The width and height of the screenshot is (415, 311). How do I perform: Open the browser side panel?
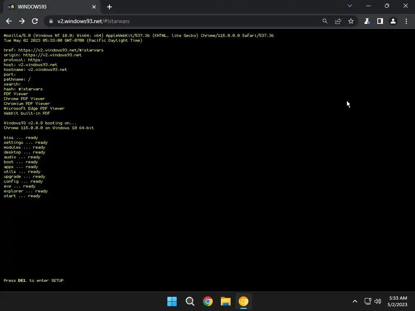(380, 21)
